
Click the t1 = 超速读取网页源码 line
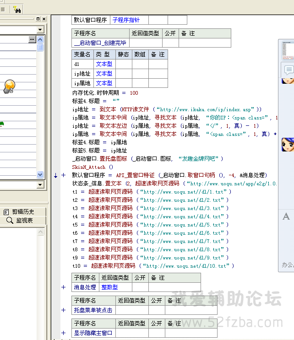click(x=152, y=192)
